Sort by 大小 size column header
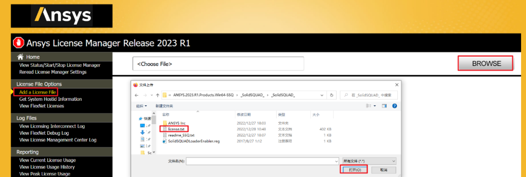 click(x=316, y=114)
